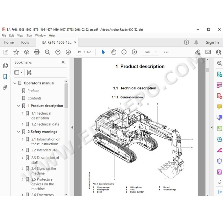223x223 pixels.
Task: Open the View menu
Action: point(20,36)
